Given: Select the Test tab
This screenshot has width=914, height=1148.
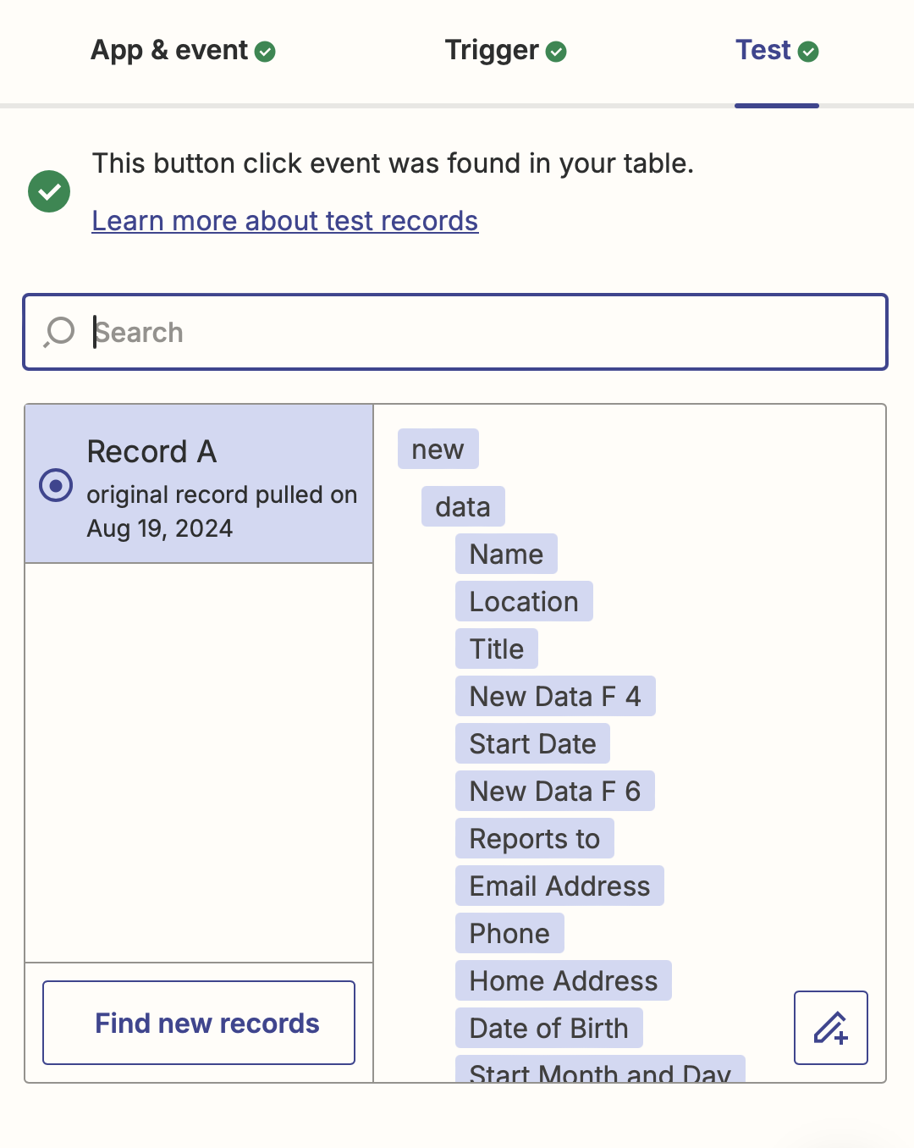Looking at the screenshot, I should point(776,51).
